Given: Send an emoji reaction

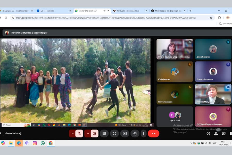Looking at the screenshot, I should pyautogui.click(x=114, y=134).
